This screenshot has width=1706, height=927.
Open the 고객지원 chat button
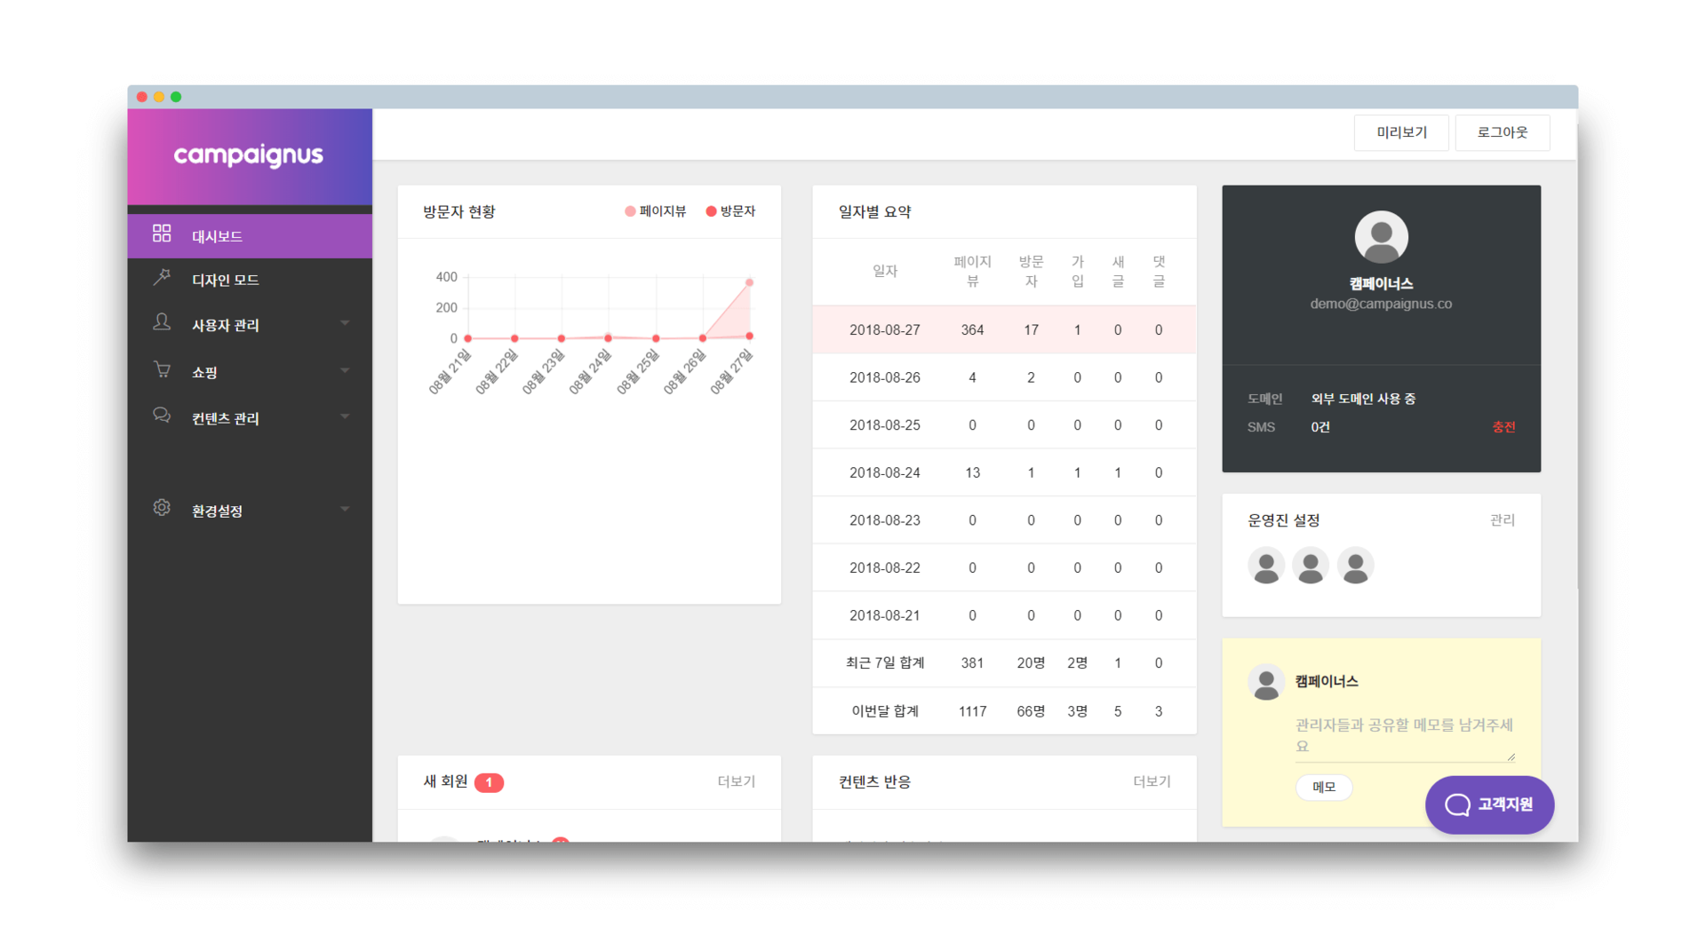[1490, 805]
